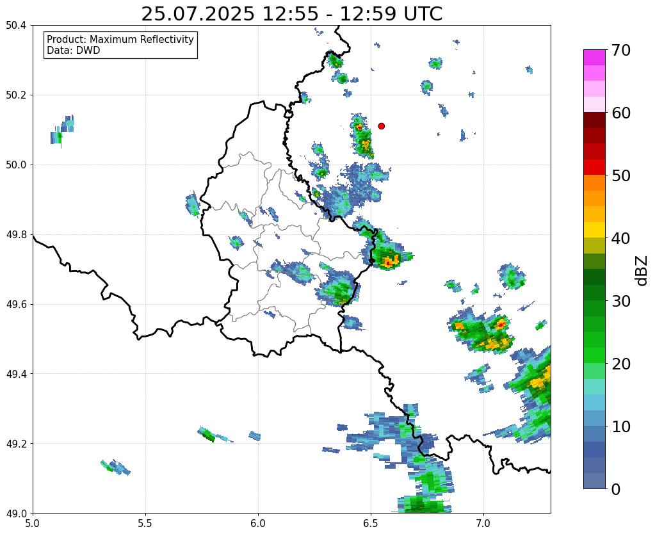Viewport: 655px width, 534px height.
Task: Click the latitude axis label 49.0
Action: pyautogui.click(x=16, y=514)
